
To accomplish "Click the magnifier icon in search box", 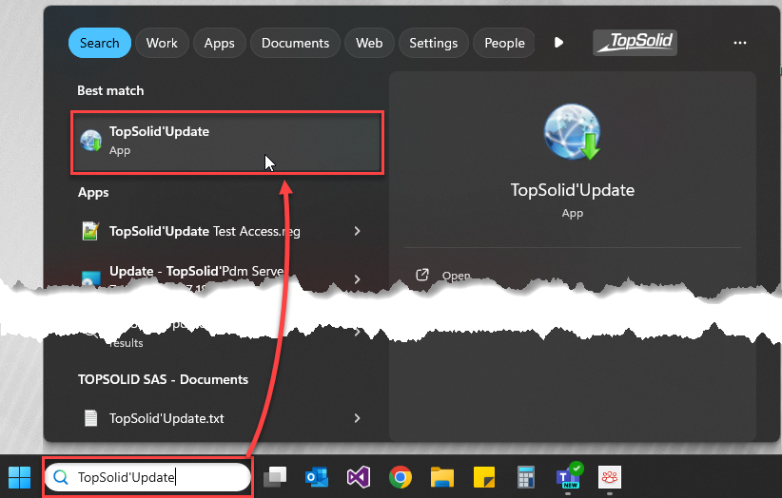I will click(x=61, y=477).
